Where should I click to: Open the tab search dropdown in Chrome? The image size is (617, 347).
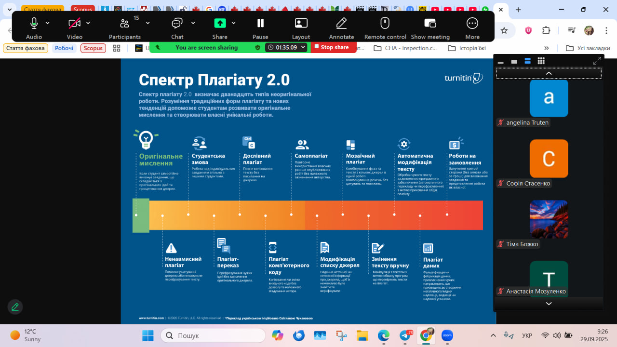point(9,10)
